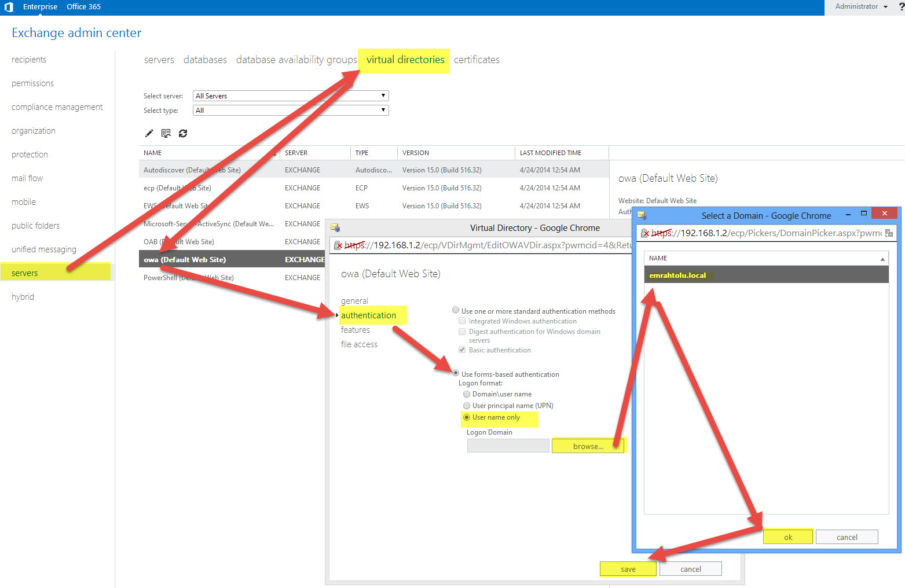905x588 pixels.
Task: Select Autodiscover (Default Web Site) row
Action: 373,170
